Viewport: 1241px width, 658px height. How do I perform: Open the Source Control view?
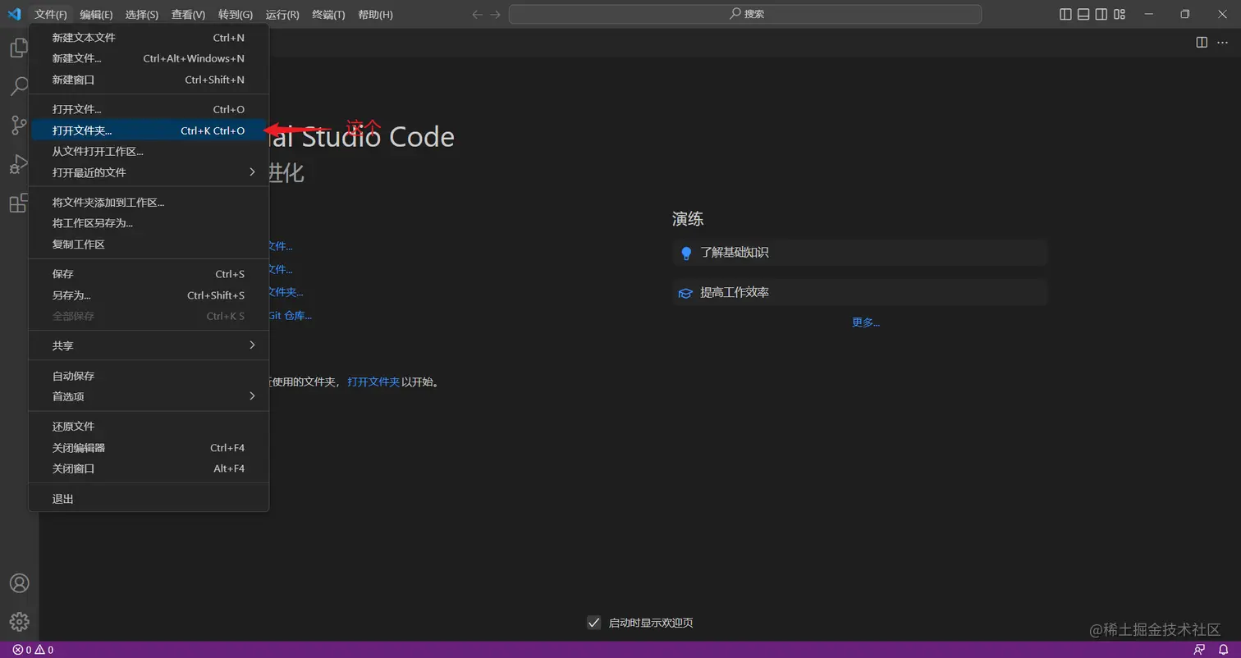click(18, 125)
